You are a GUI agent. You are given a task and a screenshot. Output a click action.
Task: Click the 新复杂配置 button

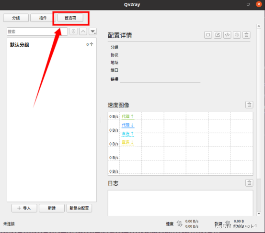coord(79,208)
